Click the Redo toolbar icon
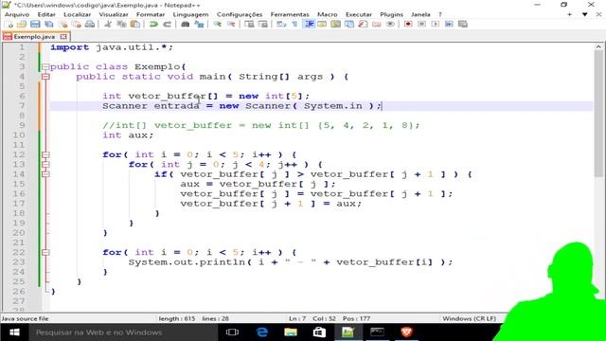 (167, 25)
